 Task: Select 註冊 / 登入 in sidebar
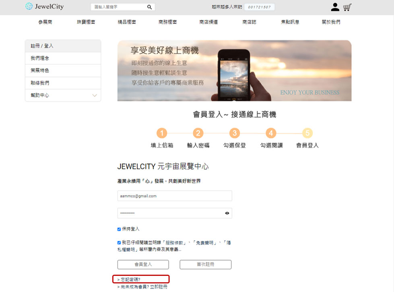pyautogui.click(x=63, y=46)
